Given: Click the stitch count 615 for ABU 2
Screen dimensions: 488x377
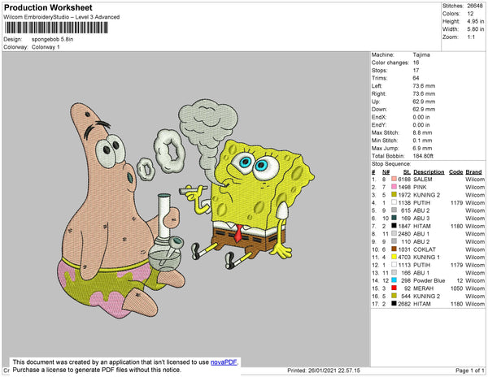Looking at the screenshot, I should tap(406, 210).
